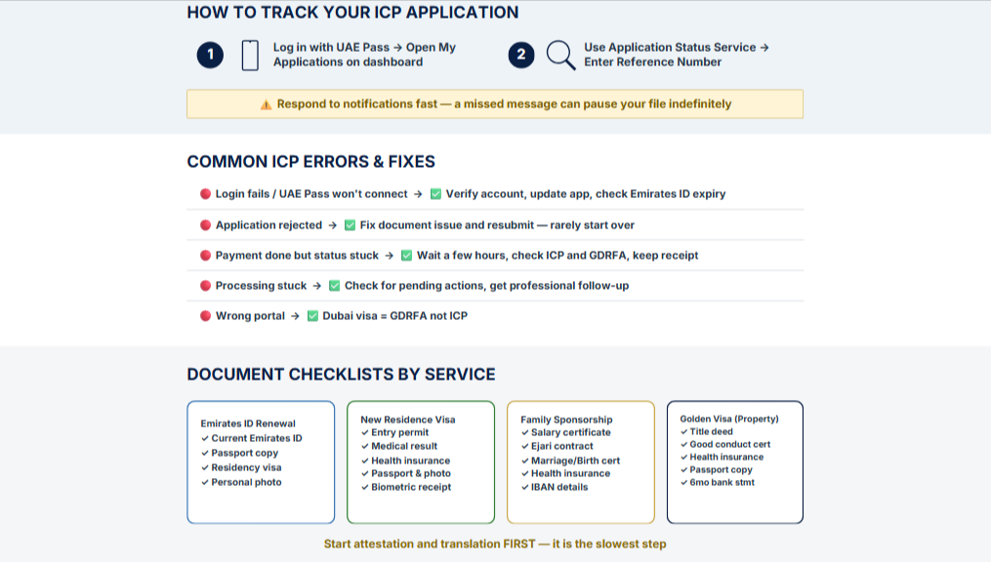This screenshot has height=562, width=991.
Task: Click 'Health insurance' under New Residence Visa
Action: tap(411, 461)
